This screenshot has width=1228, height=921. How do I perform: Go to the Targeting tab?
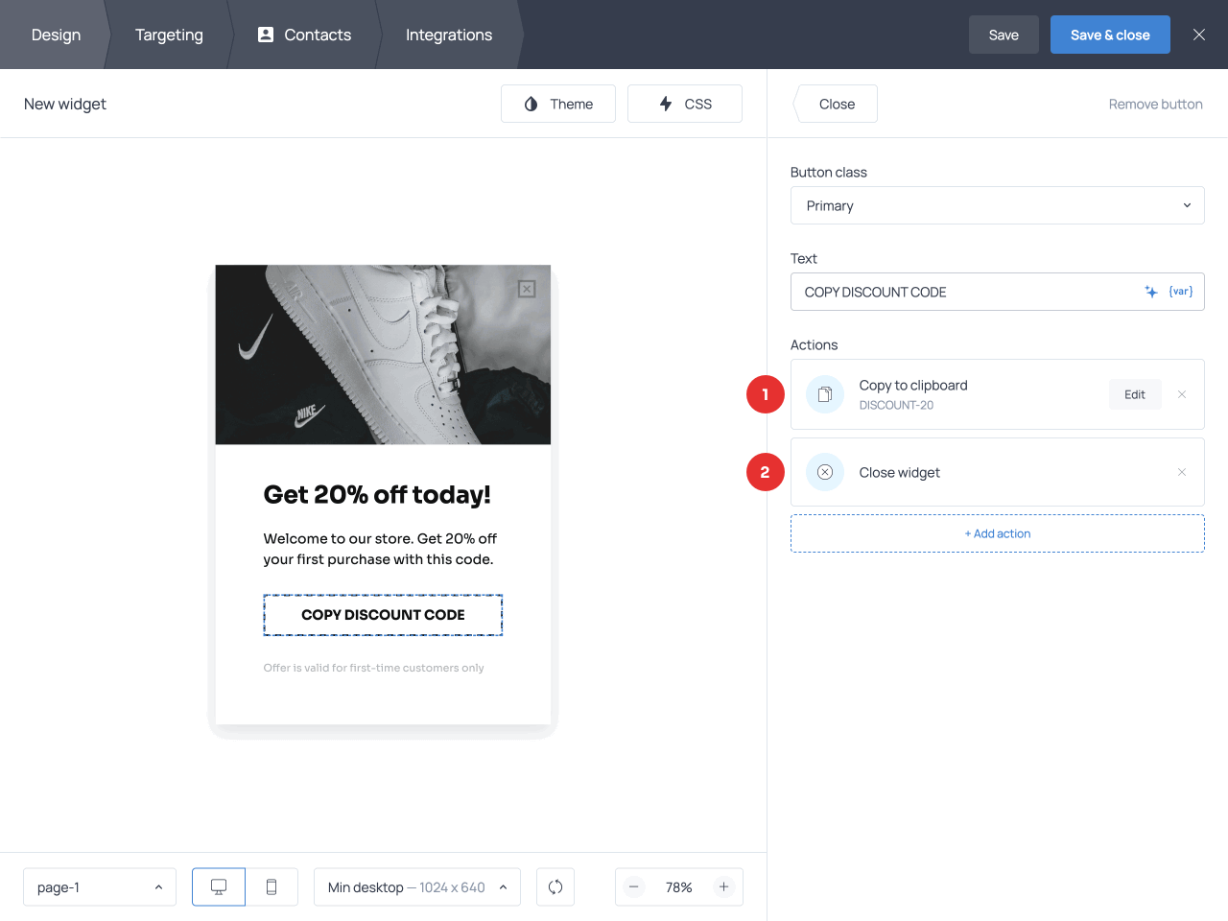(x=169, y=35)
